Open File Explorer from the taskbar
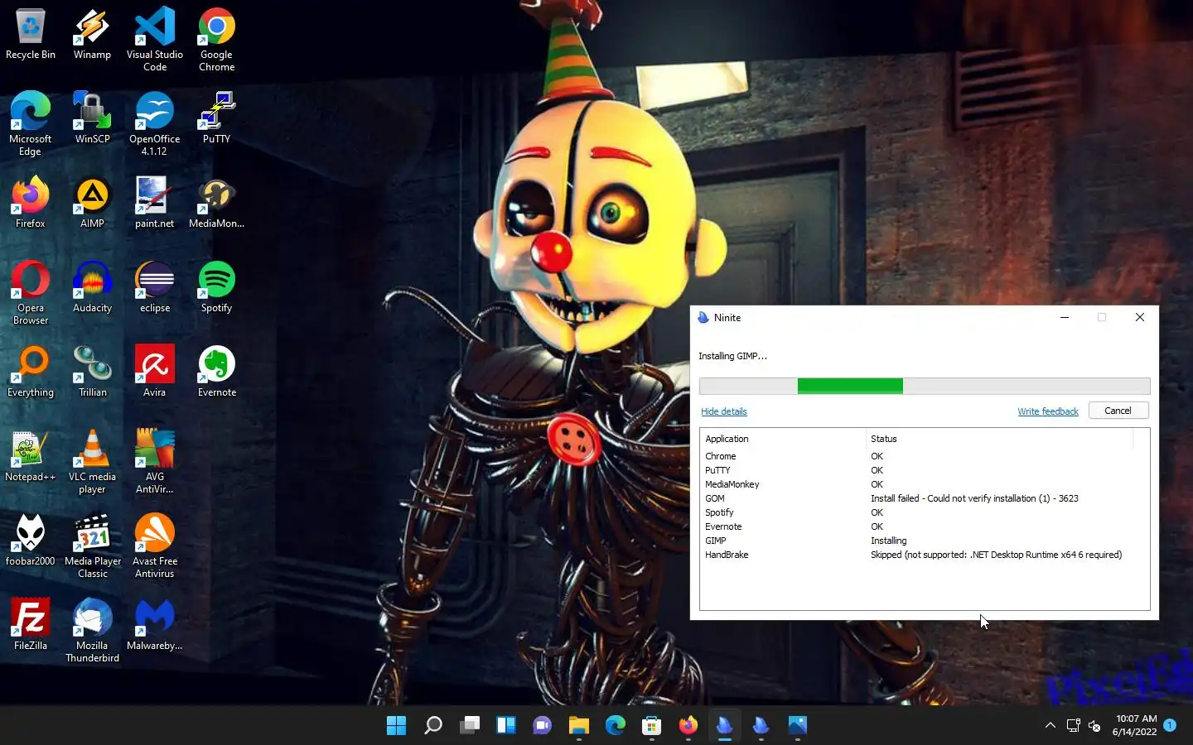Image resolution: width=1193 pixels, height=745 pixels. point(578,726)
